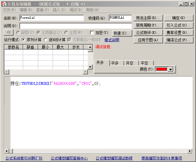This screenshot has height=162, width=196.
Task: Click the TBUYHOLDINGEX function in code editor
Action: point(35,83)
